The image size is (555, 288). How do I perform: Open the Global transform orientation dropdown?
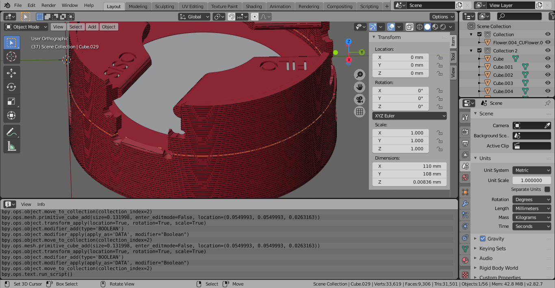pos(194,17)
